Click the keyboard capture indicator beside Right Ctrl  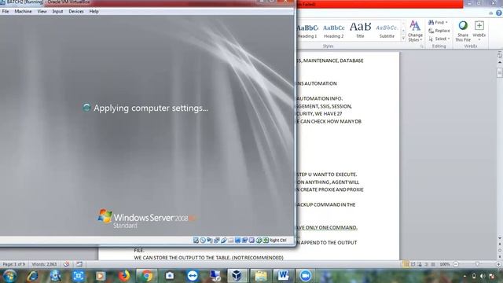266,240
